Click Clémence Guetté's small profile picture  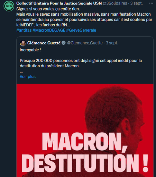23,43
